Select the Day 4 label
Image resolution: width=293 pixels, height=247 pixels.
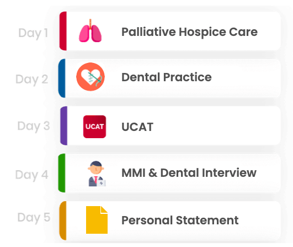pos(32,175)
